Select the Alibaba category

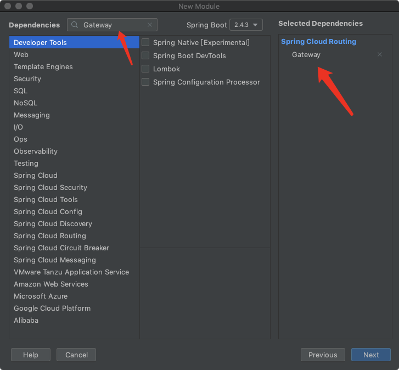(74, 321)
